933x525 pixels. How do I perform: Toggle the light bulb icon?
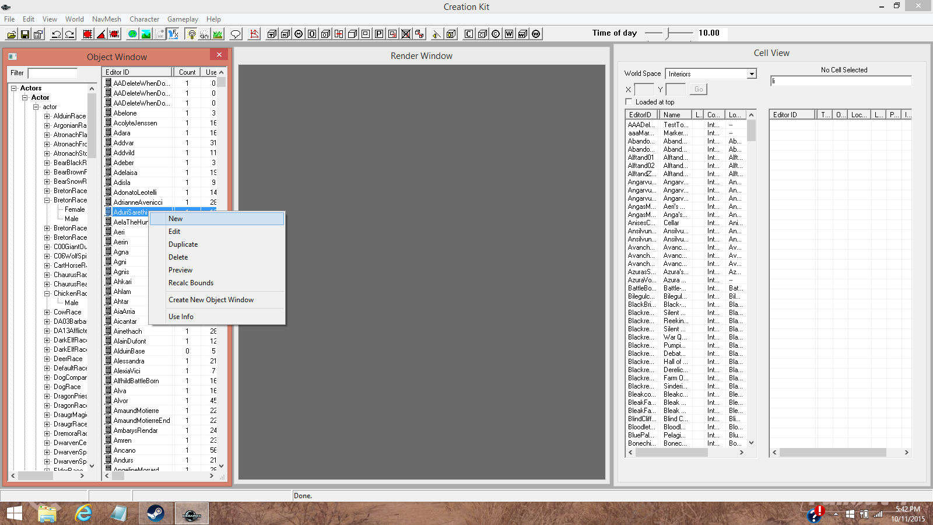(191, 34)
